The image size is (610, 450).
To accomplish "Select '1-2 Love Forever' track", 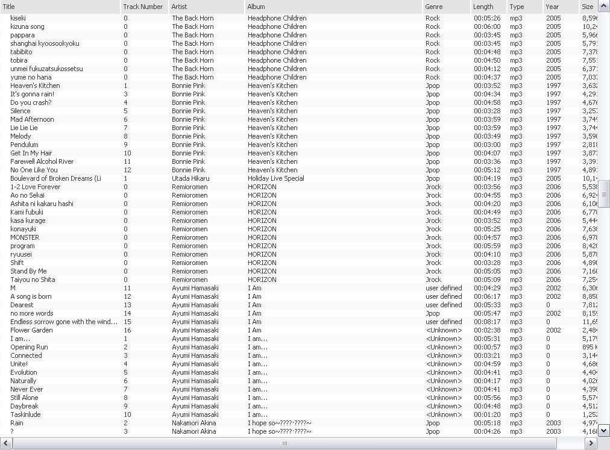I will tap(36, 187).
